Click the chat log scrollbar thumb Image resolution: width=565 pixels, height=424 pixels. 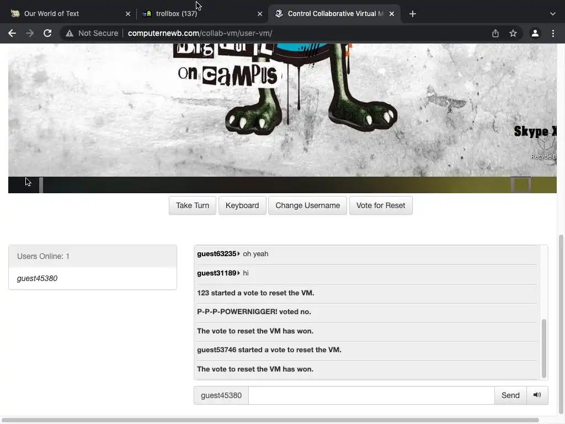(543, 348)
